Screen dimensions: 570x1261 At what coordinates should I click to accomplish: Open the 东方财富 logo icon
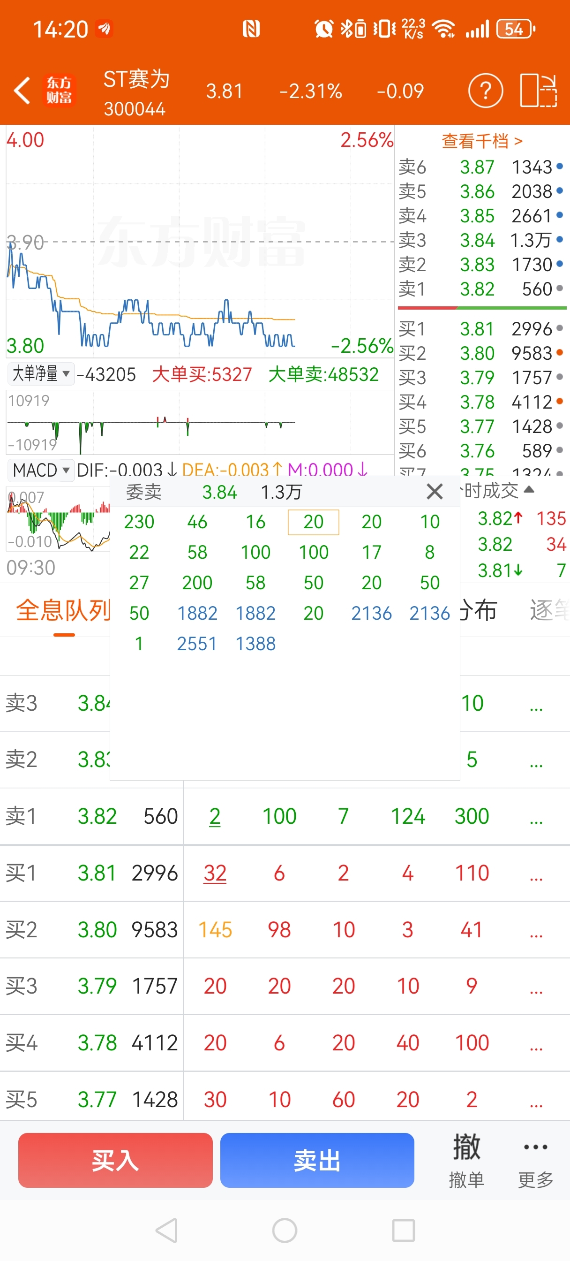tap(59, 90)
